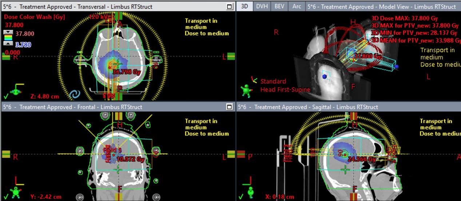Click the patient orientation figure in Model View
Screen dimensions: 461x201
247,90
